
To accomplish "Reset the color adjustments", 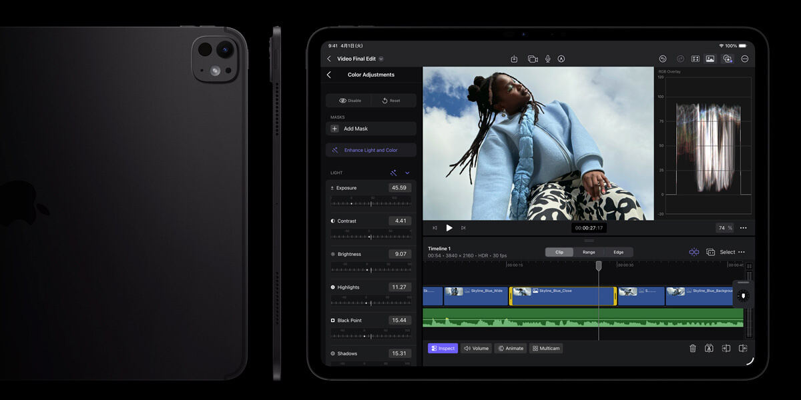I will pos(392,100).
